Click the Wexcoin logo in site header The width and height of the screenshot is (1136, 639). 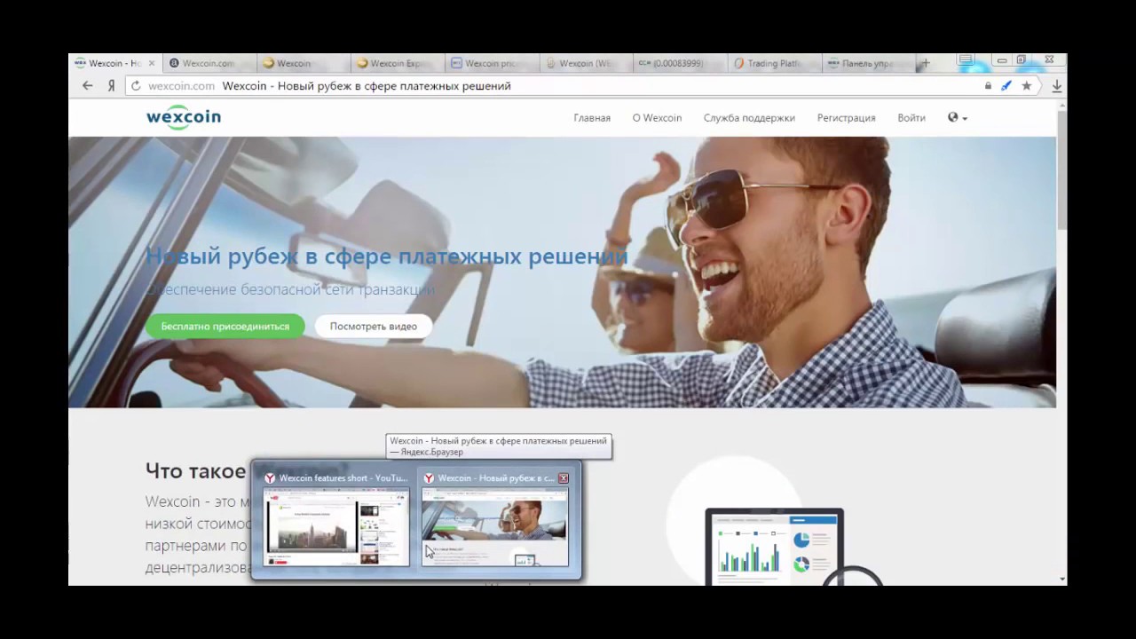point(184,117)
